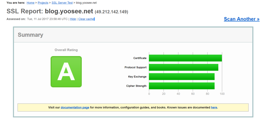Click the '100' axis label on chart
The image size is (266, 120).
tap(222, 94)
